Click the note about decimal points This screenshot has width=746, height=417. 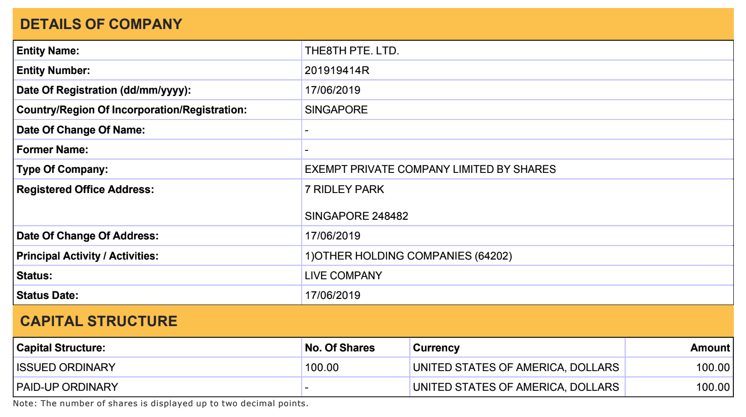[161, 403]
